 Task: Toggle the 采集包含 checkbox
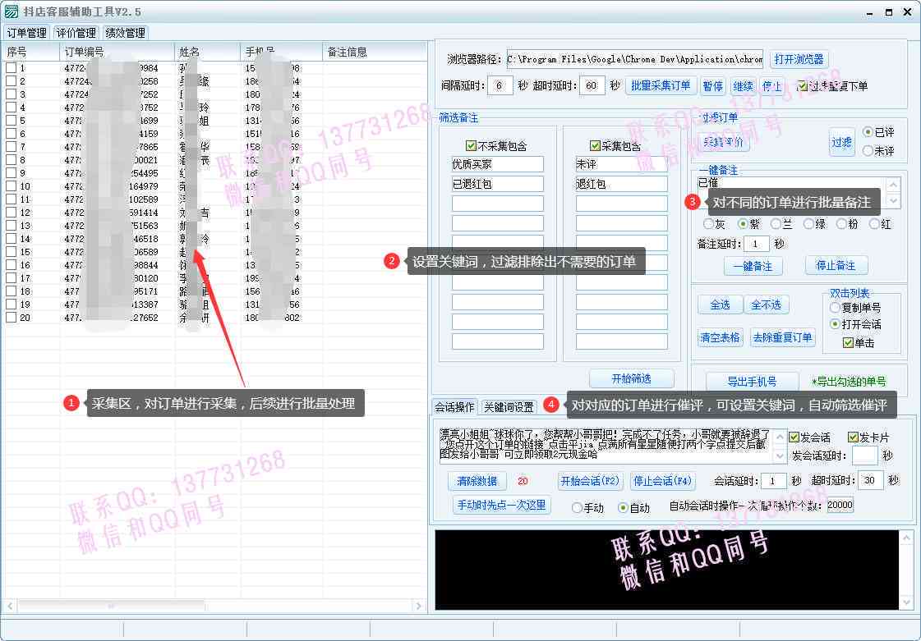(x=595, y=145)
